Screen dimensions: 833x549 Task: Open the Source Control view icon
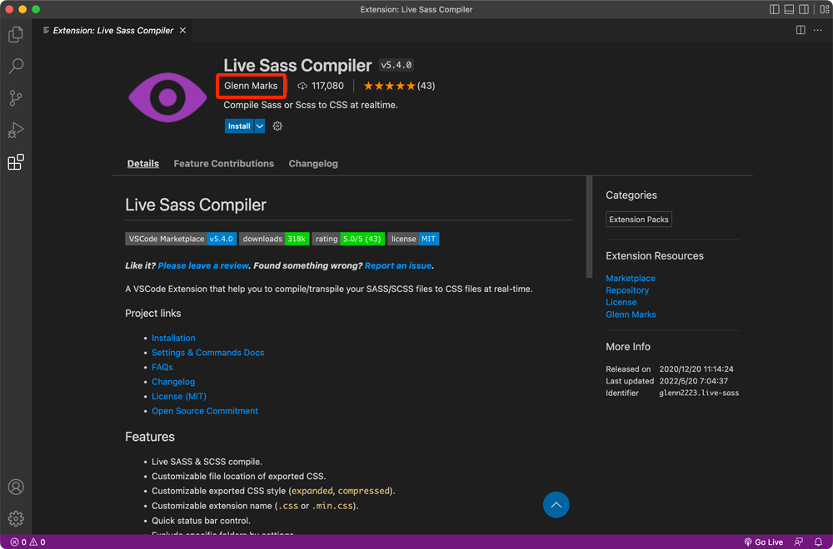tap(16, 98)
